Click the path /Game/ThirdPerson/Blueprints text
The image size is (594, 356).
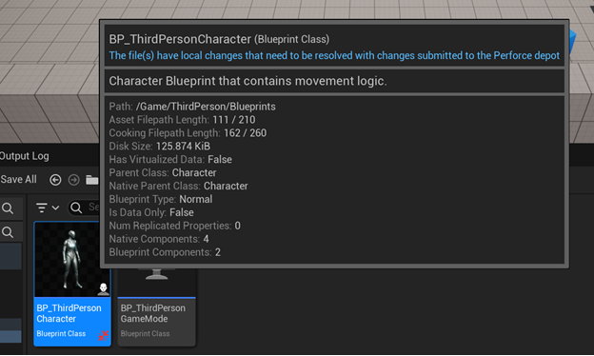206,107
